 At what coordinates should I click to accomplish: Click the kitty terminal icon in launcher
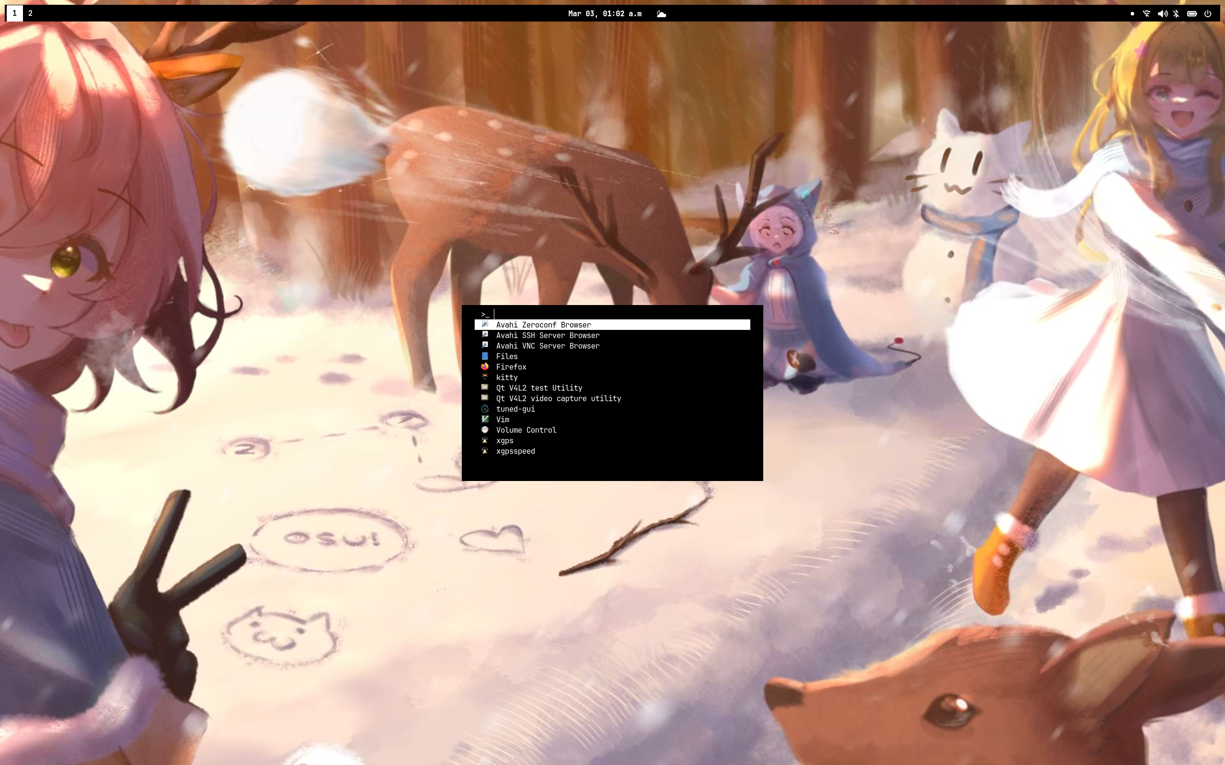[484, 377]
